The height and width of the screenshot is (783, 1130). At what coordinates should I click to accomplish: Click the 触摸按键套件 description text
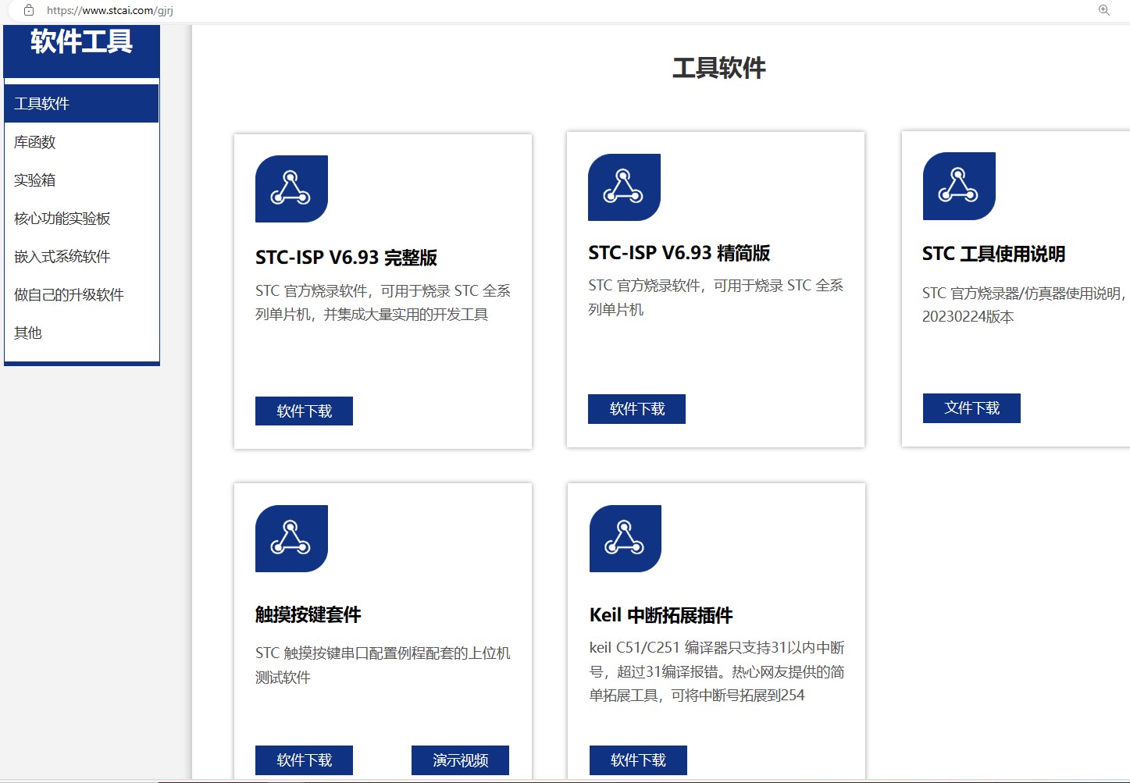pos(383,665)
